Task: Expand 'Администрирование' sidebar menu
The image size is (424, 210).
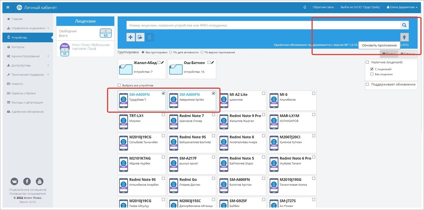Action: (28, 56)
